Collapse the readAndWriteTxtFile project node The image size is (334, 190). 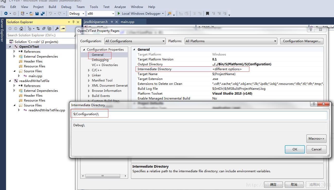coord(10,81)
